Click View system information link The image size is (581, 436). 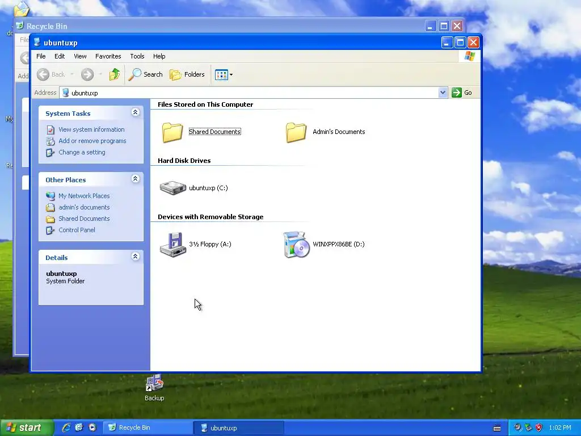click(91, 129)
